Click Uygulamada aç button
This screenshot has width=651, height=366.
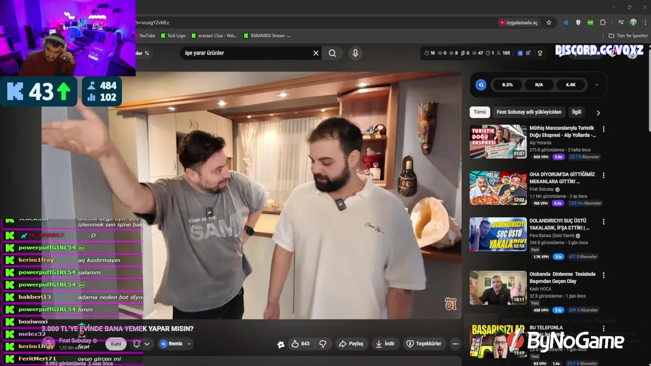point(518,22)
